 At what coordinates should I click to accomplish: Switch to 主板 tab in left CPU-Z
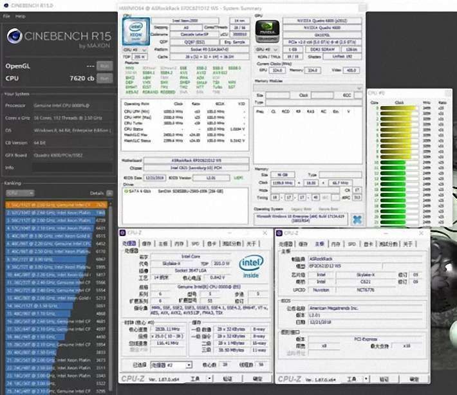coord(163,244)
